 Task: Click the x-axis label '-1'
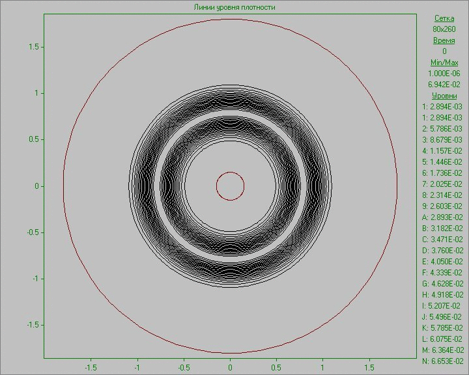pos(137,367)
